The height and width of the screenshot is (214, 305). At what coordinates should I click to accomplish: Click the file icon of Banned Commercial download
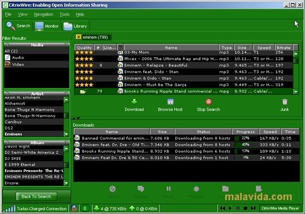77,138
